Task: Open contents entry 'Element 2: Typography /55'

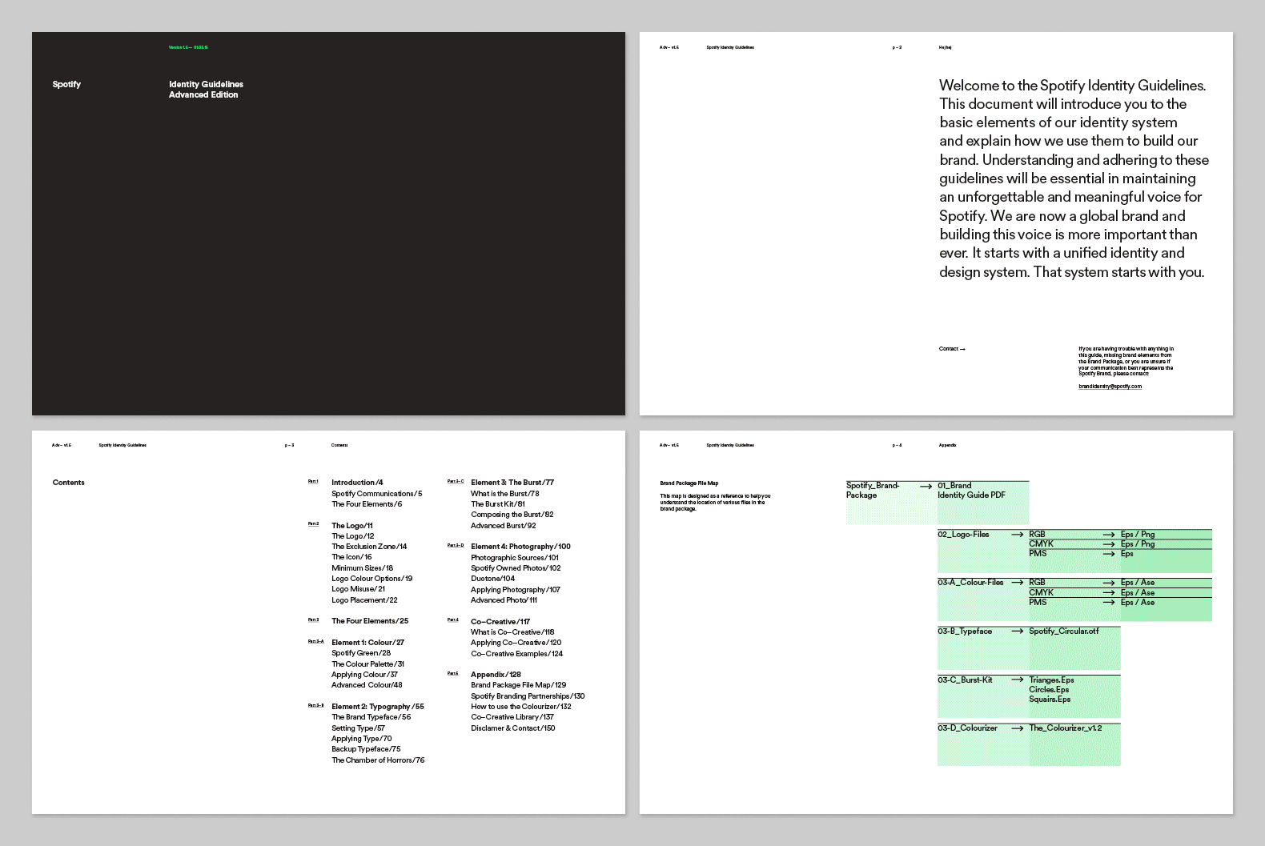Action: click(x=378, y=707)
